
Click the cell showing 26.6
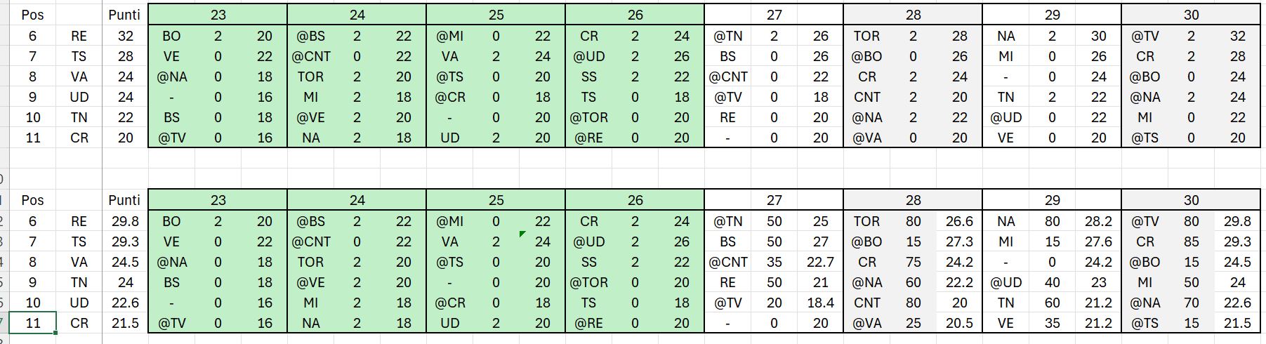[x=959, y=221]
